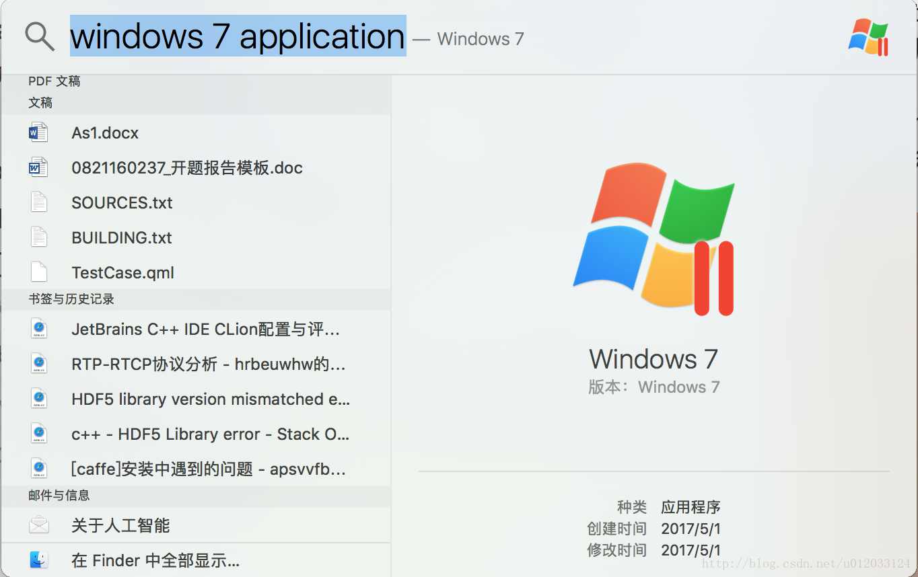Click the Safari webloc icon beside RTP-RTCP协议分析

(39, 364)
